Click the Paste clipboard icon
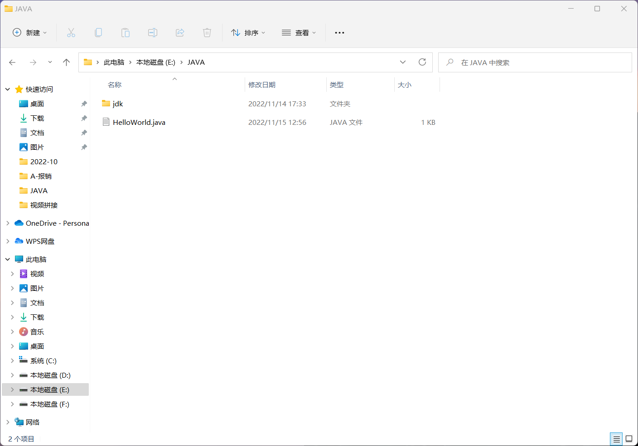 click(126, 33)
